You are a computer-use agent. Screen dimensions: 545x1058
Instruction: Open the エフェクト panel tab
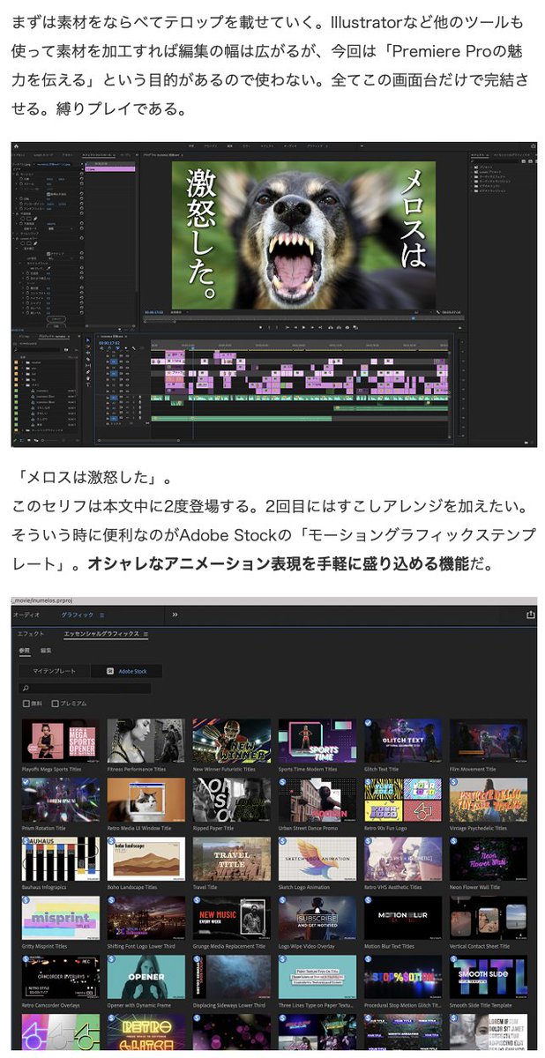point(31,634)
